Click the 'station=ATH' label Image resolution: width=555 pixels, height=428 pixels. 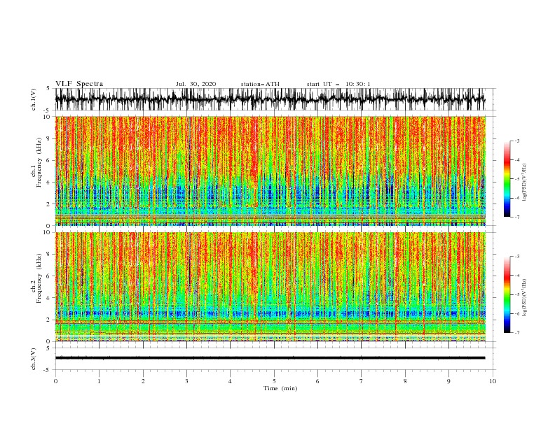tap(260, 84)
